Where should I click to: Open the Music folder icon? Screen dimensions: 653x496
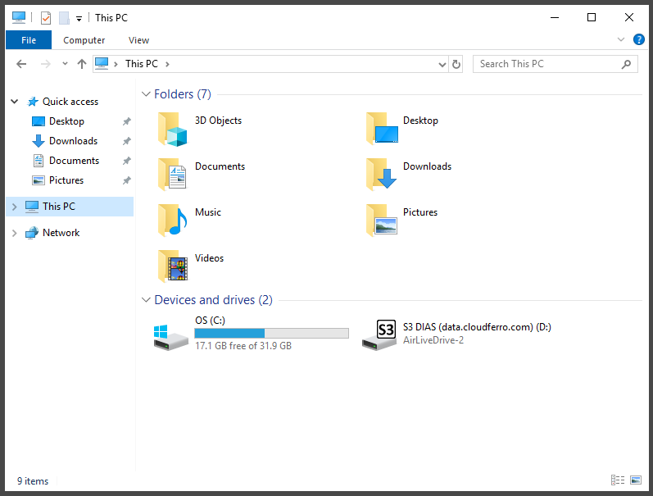172,220
